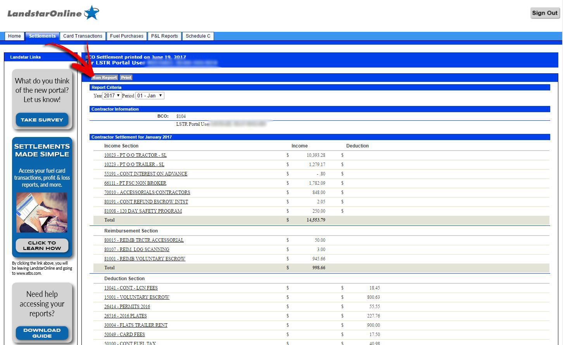
Task: Click the trailer rent deduction 900.00
Action: 373,325
